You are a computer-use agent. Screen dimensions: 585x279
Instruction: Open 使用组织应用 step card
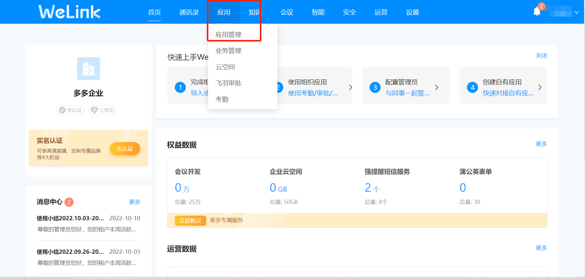click(314, 86)
